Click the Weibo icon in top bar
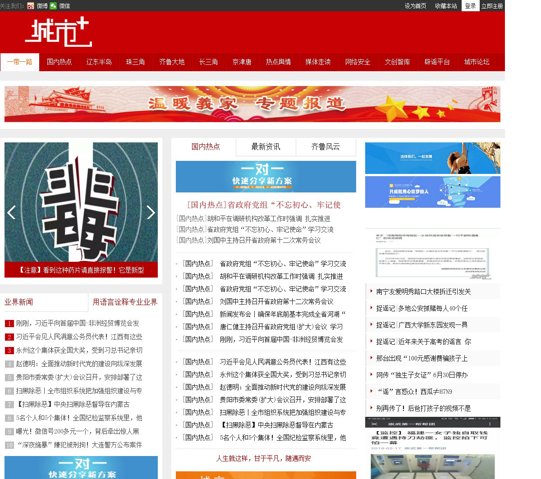541x479 pixels. [x=31, y=6]
